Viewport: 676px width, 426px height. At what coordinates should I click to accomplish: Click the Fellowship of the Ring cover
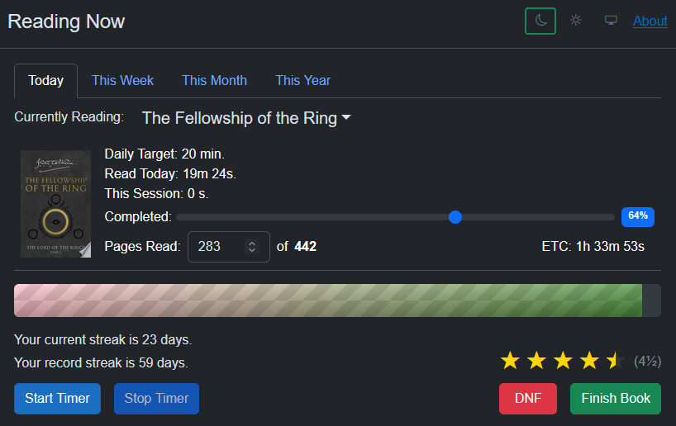coord(55,204)
